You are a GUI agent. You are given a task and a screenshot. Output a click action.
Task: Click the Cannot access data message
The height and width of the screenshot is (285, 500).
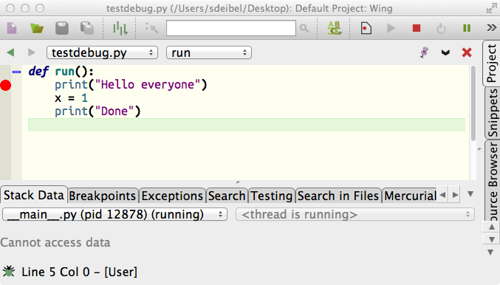pos(55,243)
